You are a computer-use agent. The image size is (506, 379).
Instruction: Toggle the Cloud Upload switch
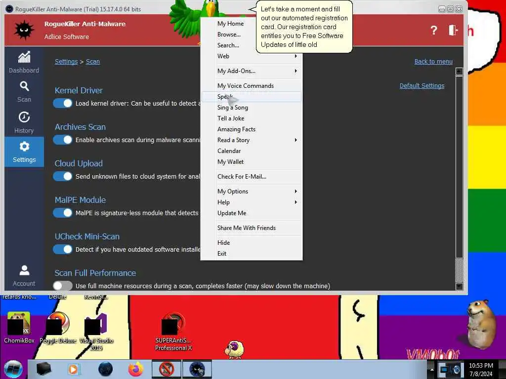tap(63, 176)
